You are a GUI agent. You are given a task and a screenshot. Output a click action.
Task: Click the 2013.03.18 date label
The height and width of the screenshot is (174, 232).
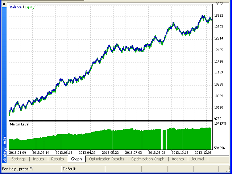64,153
